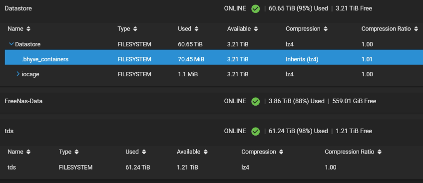
Task: Click 61.24 TiB in tds dataset row
Action: [137, 168]
